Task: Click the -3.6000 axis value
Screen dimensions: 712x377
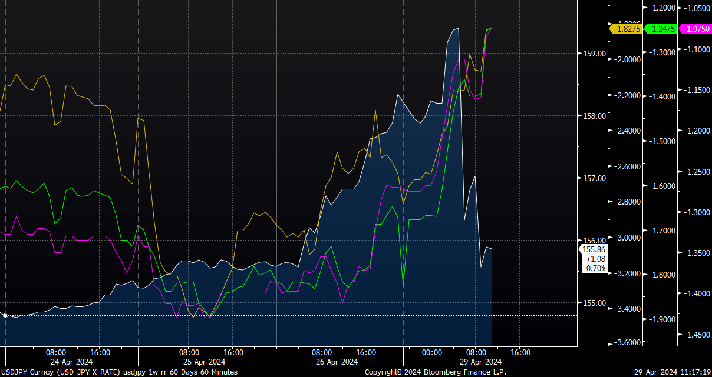Action: coord(627,342)
